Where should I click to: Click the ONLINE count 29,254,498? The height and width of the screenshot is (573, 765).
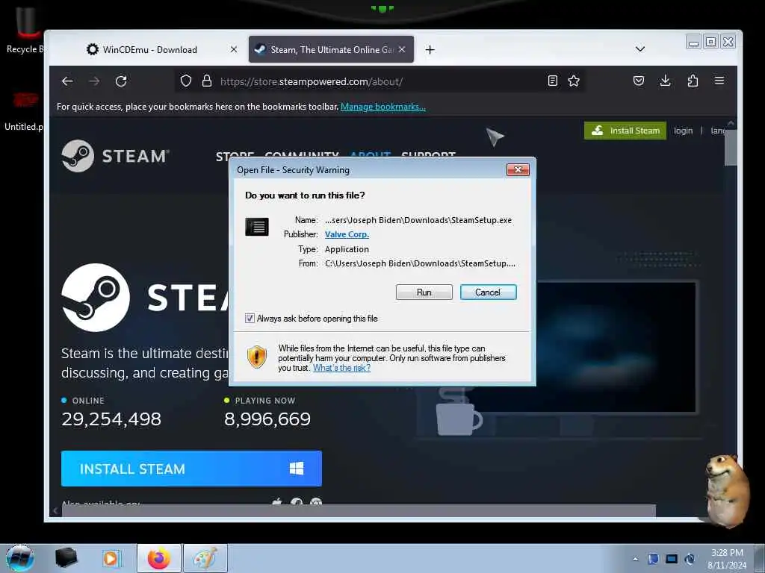[x=111, y=419]
